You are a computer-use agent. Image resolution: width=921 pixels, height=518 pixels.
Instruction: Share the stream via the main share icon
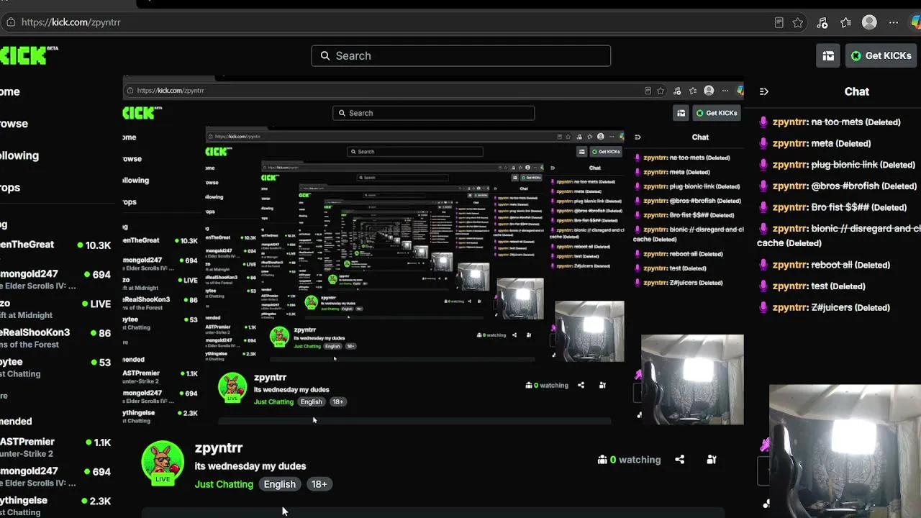tap(679, 460)
